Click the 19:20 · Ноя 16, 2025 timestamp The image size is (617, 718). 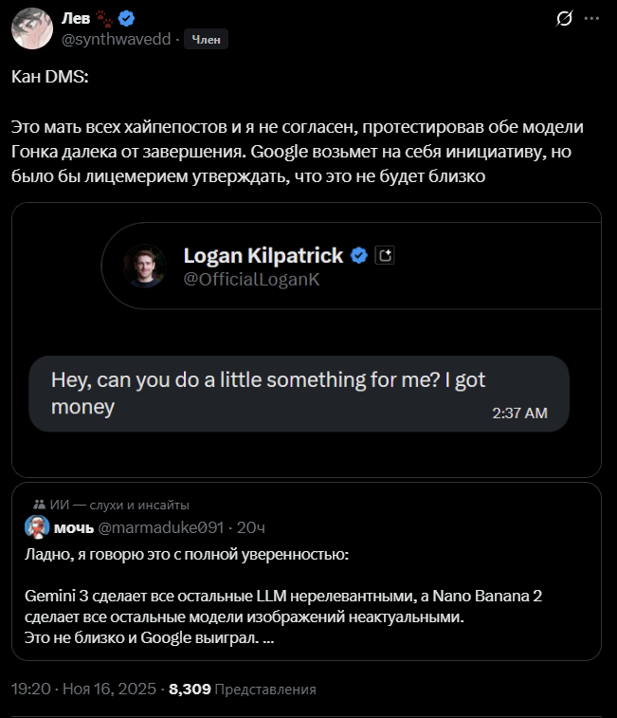click(82, 690)
